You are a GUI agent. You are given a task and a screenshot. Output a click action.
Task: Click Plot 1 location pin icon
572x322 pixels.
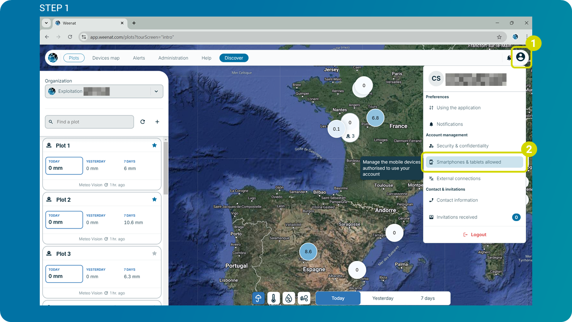49,145
